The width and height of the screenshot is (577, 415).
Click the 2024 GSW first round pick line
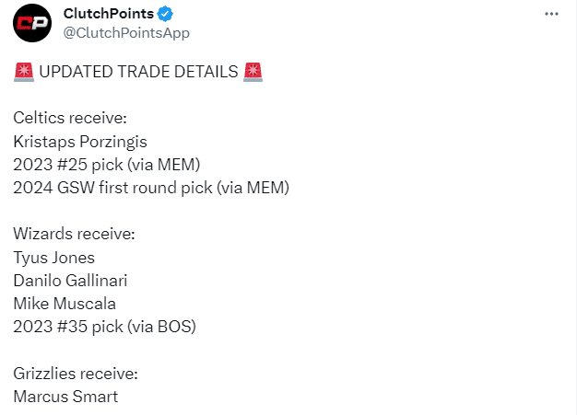(x=151, y=188)
